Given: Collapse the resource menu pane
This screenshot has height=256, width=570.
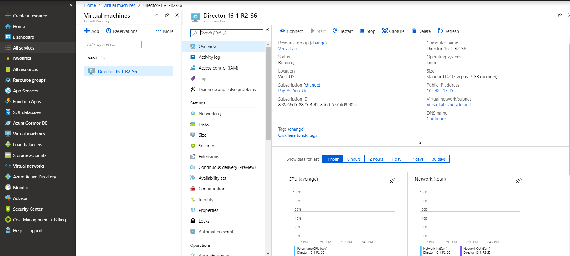Looking at the screenshot, I should [267, 30].
